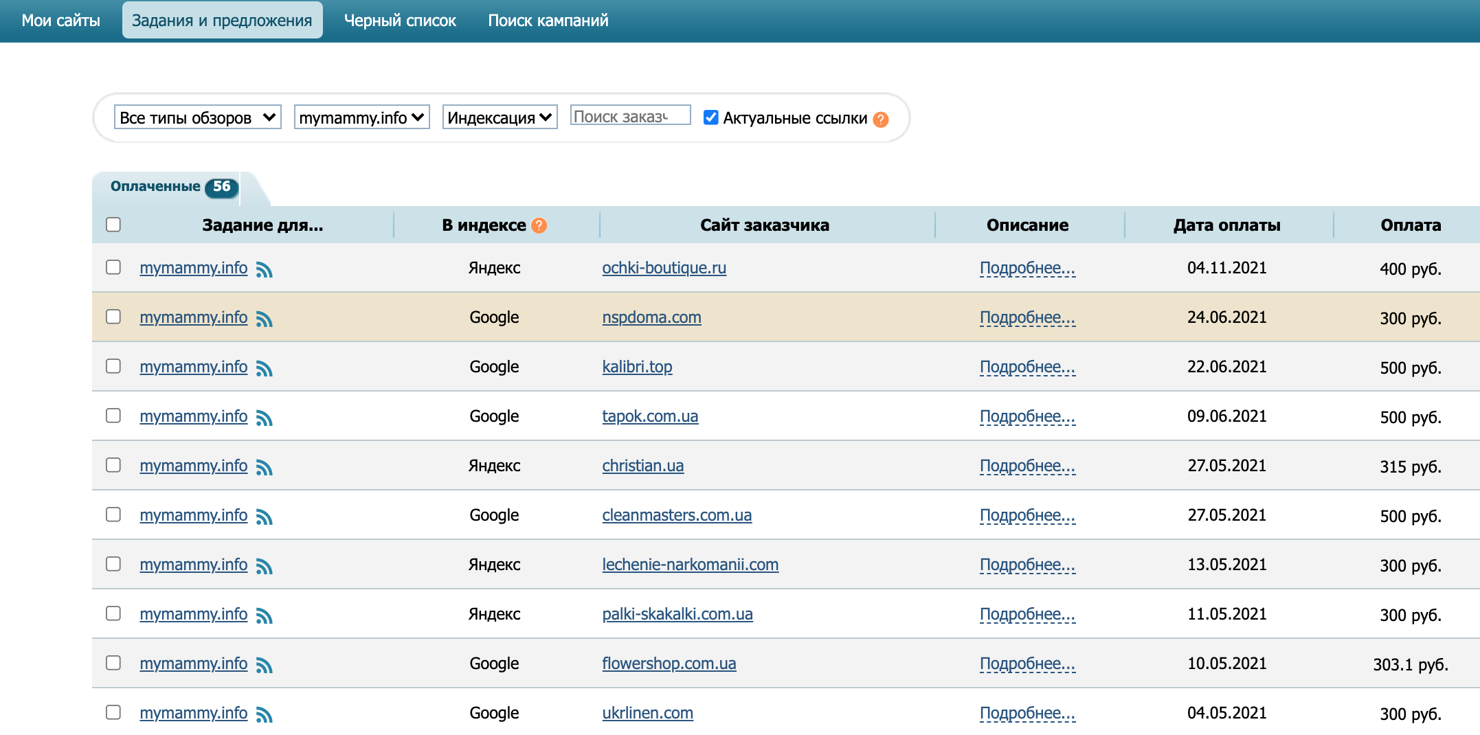This screenshot has height=735, width=1480.
Task: Expand the mymammy.info site selector dropdown
Action: pyautogui.click(x=361, y=117)
